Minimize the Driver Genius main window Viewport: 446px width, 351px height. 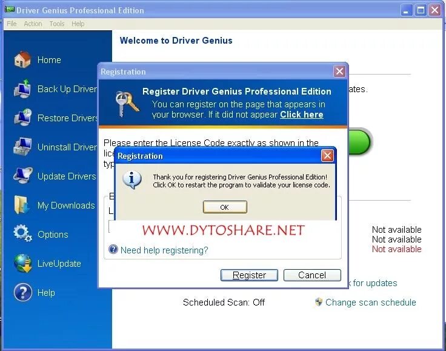pyautogui.click(x=406, y=10)
